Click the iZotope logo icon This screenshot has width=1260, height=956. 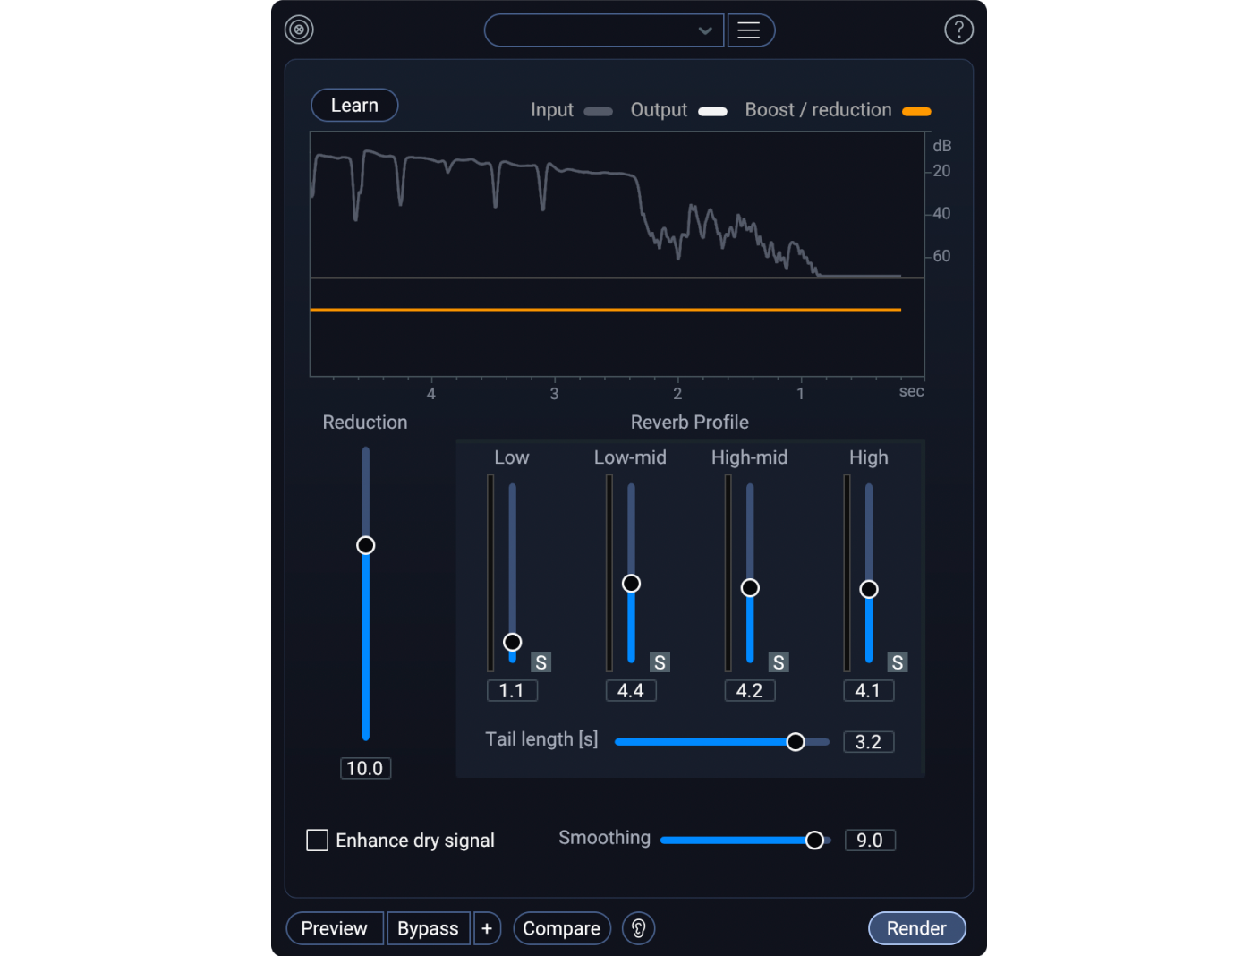tap(299, 30)
